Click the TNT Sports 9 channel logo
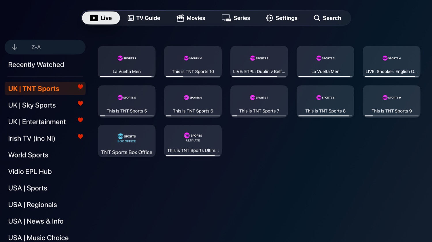 click(x=392, y=98)
